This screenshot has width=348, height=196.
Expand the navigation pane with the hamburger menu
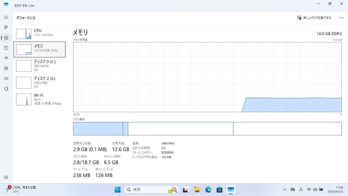(x=5, y=17)
